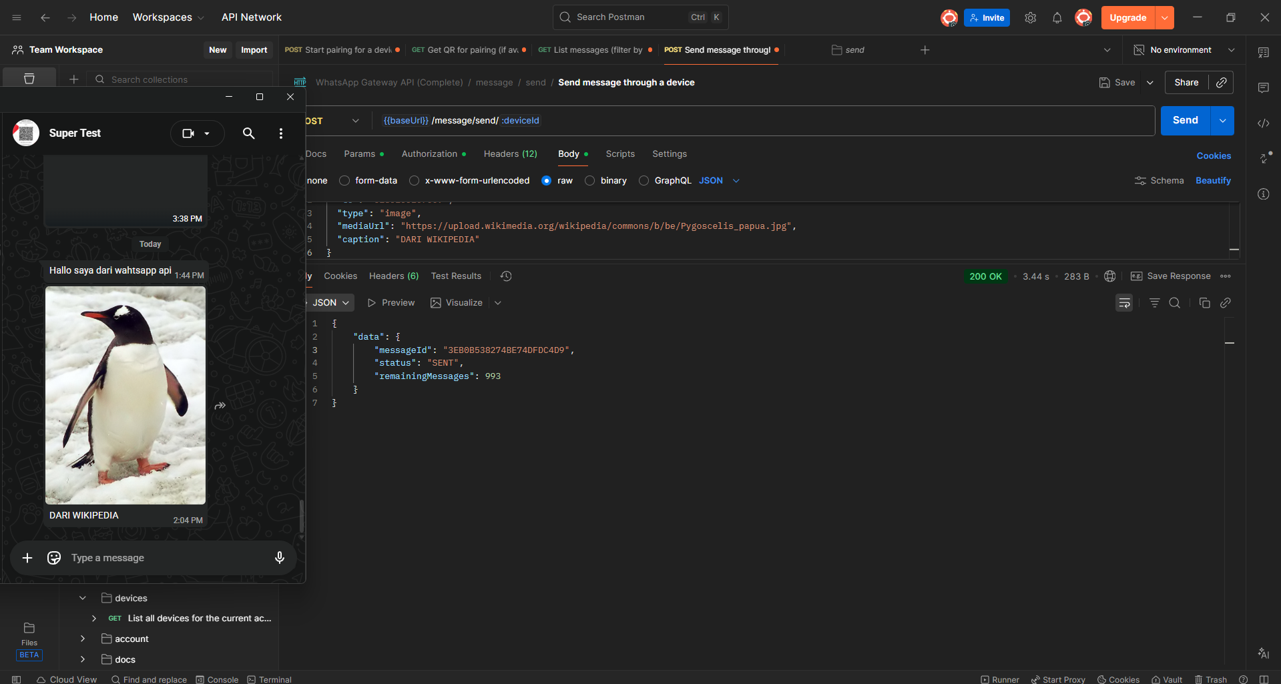Viewport: 1281px width, 684px height.
Task: Record a voice message with the microphone icon
Action: coord(279,558)
